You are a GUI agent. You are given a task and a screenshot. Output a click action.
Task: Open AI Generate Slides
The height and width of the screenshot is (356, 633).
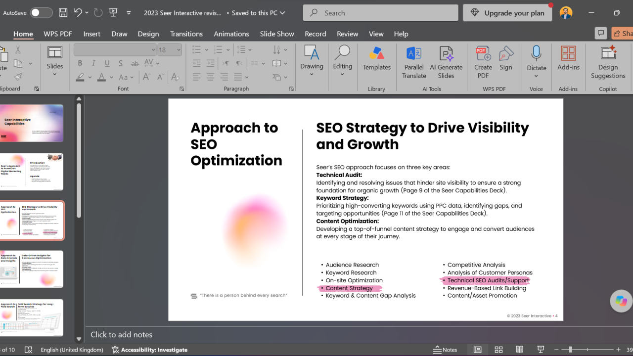[x=446, y=62]
